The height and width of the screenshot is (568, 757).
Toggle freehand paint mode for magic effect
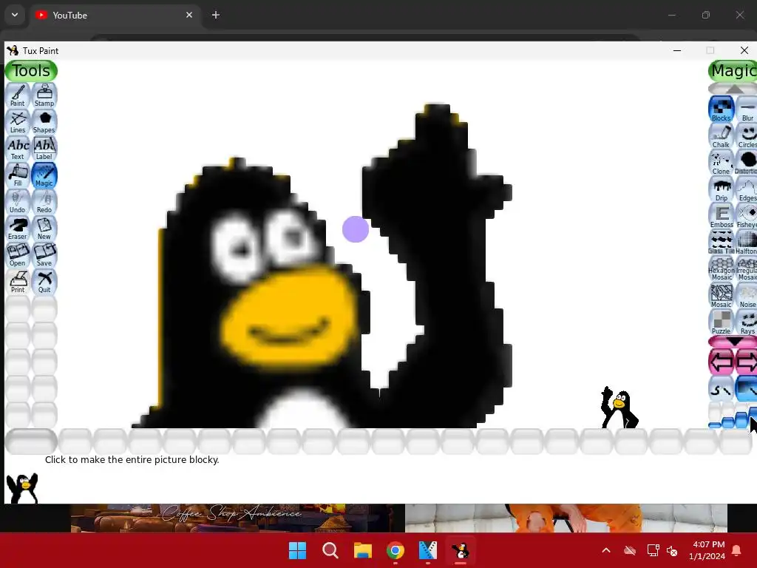[722, 389]
